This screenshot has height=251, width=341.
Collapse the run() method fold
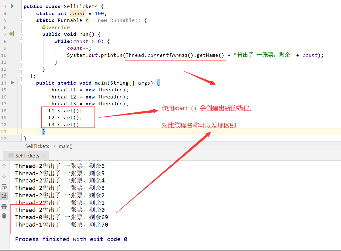21,34
